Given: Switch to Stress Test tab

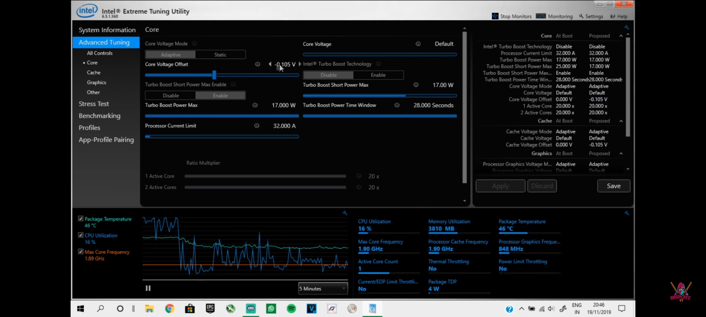Looking at the screenshot, I should [94, 103].
